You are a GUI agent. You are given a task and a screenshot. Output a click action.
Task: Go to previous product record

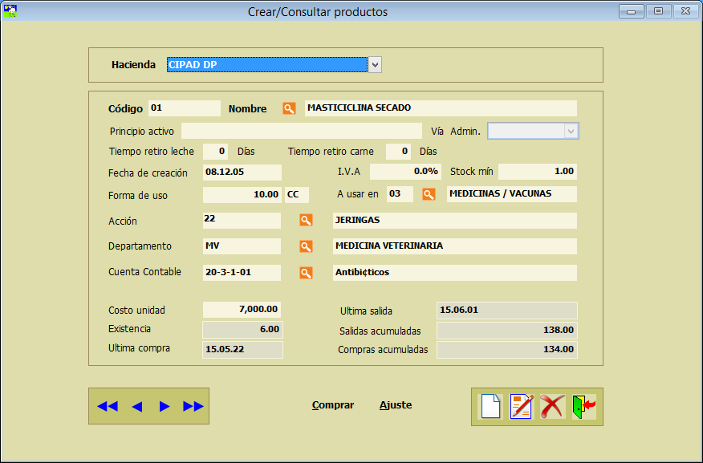click(136, 407)
